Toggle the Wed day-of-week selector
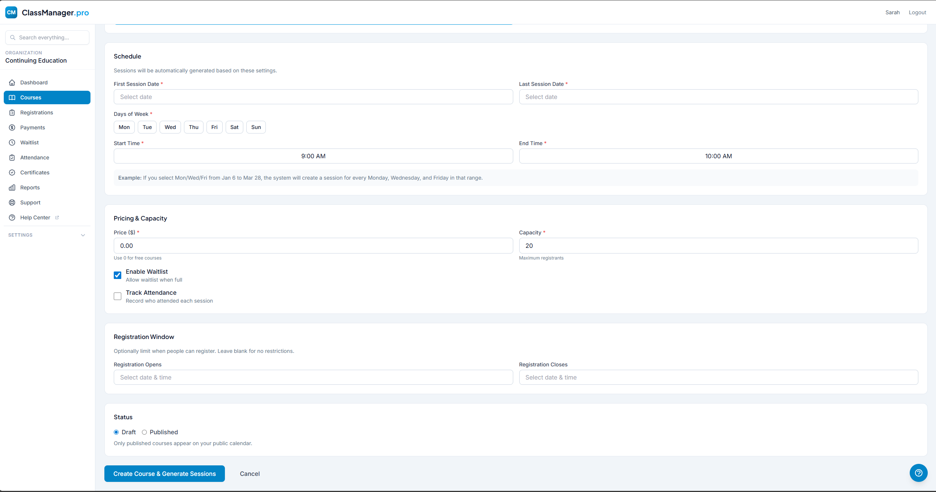The image size is (936, 492). 170,127
